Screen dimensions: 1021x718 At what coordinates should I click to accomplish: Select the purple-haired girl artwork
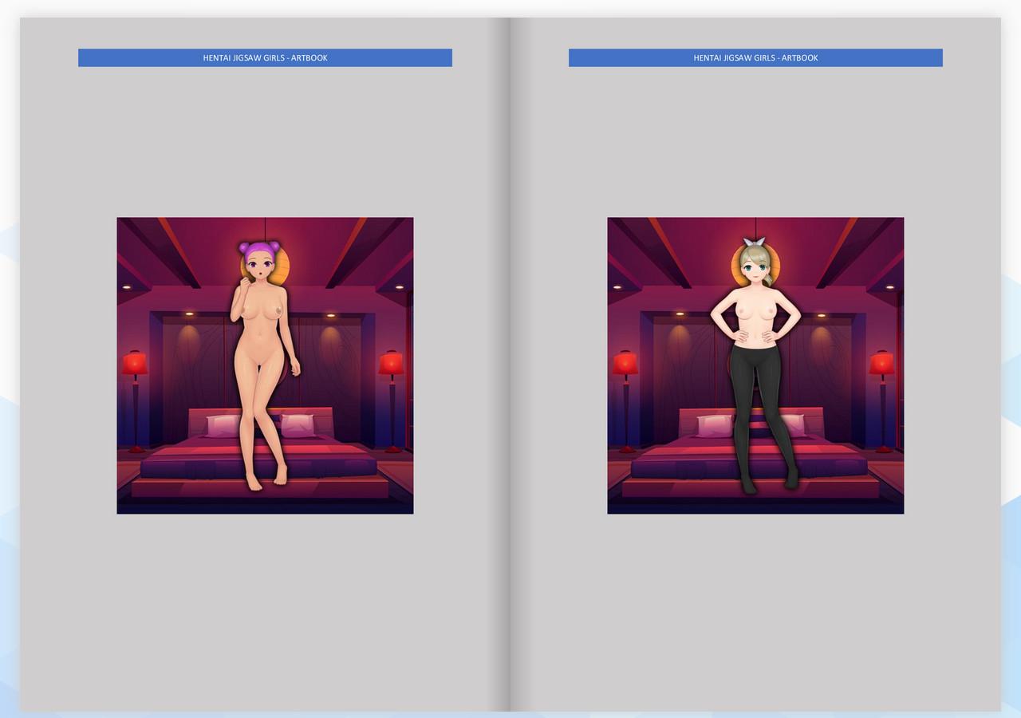(x=265, y=365)
